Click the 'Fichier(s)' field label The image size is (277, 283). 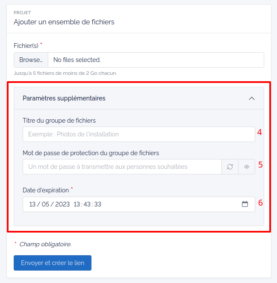[x=26, y=46]
